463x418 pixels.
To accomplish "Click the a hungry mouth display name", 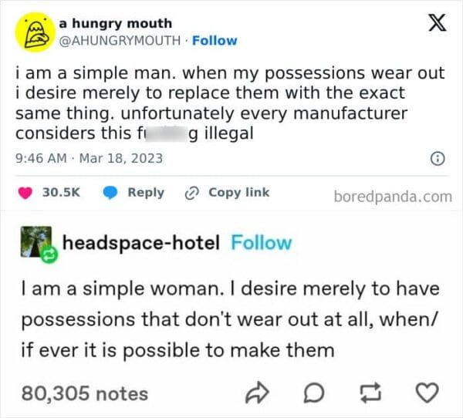I will click(x=116, y=23).
